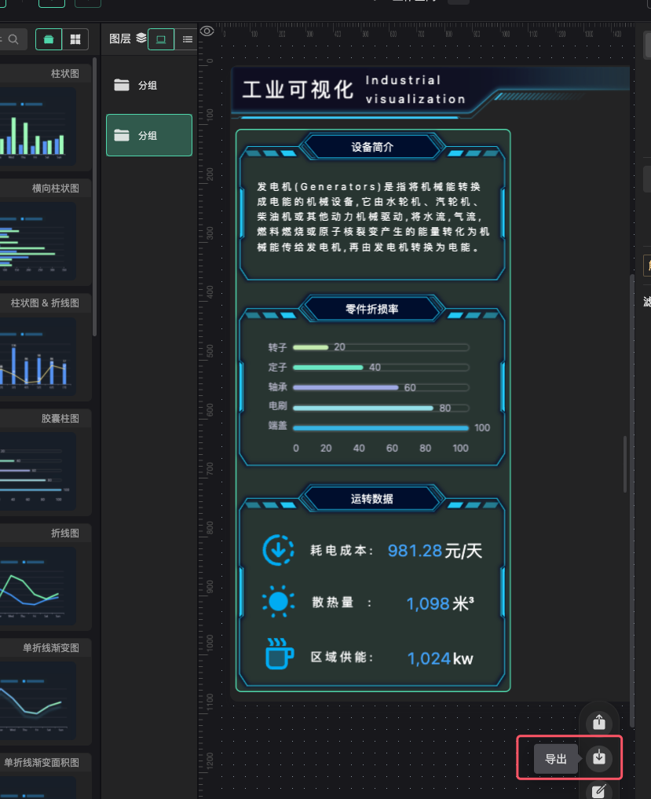Open the 滤 filter panel on right edge
The image size is (651, 799).
[x=645, y=300]
